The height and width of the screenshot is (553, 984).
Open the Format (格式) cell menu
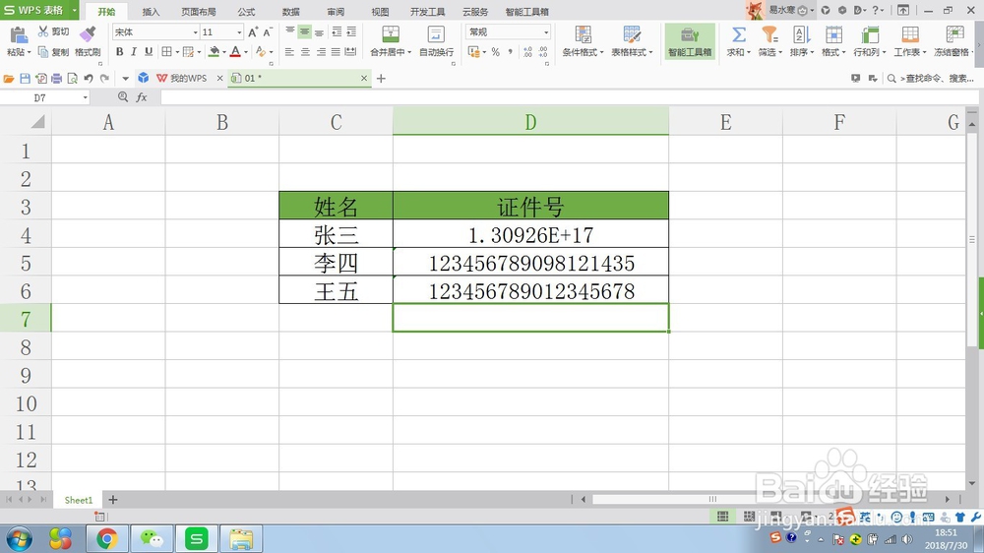coord(833,41)
